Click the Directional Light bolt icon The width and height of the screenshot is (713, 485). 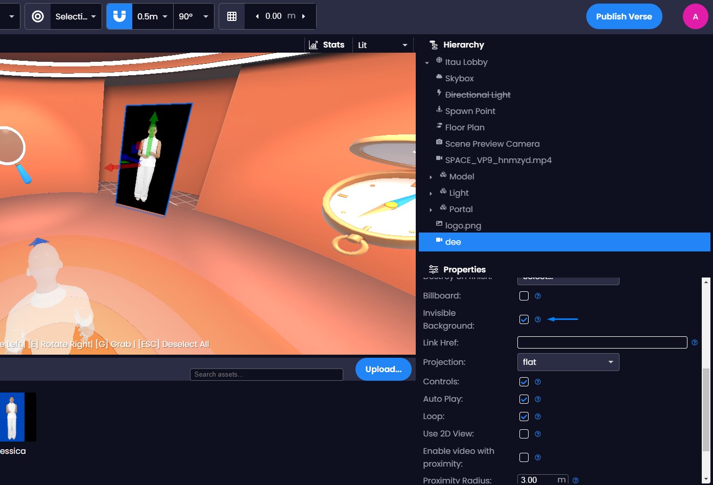coord(439,94)
